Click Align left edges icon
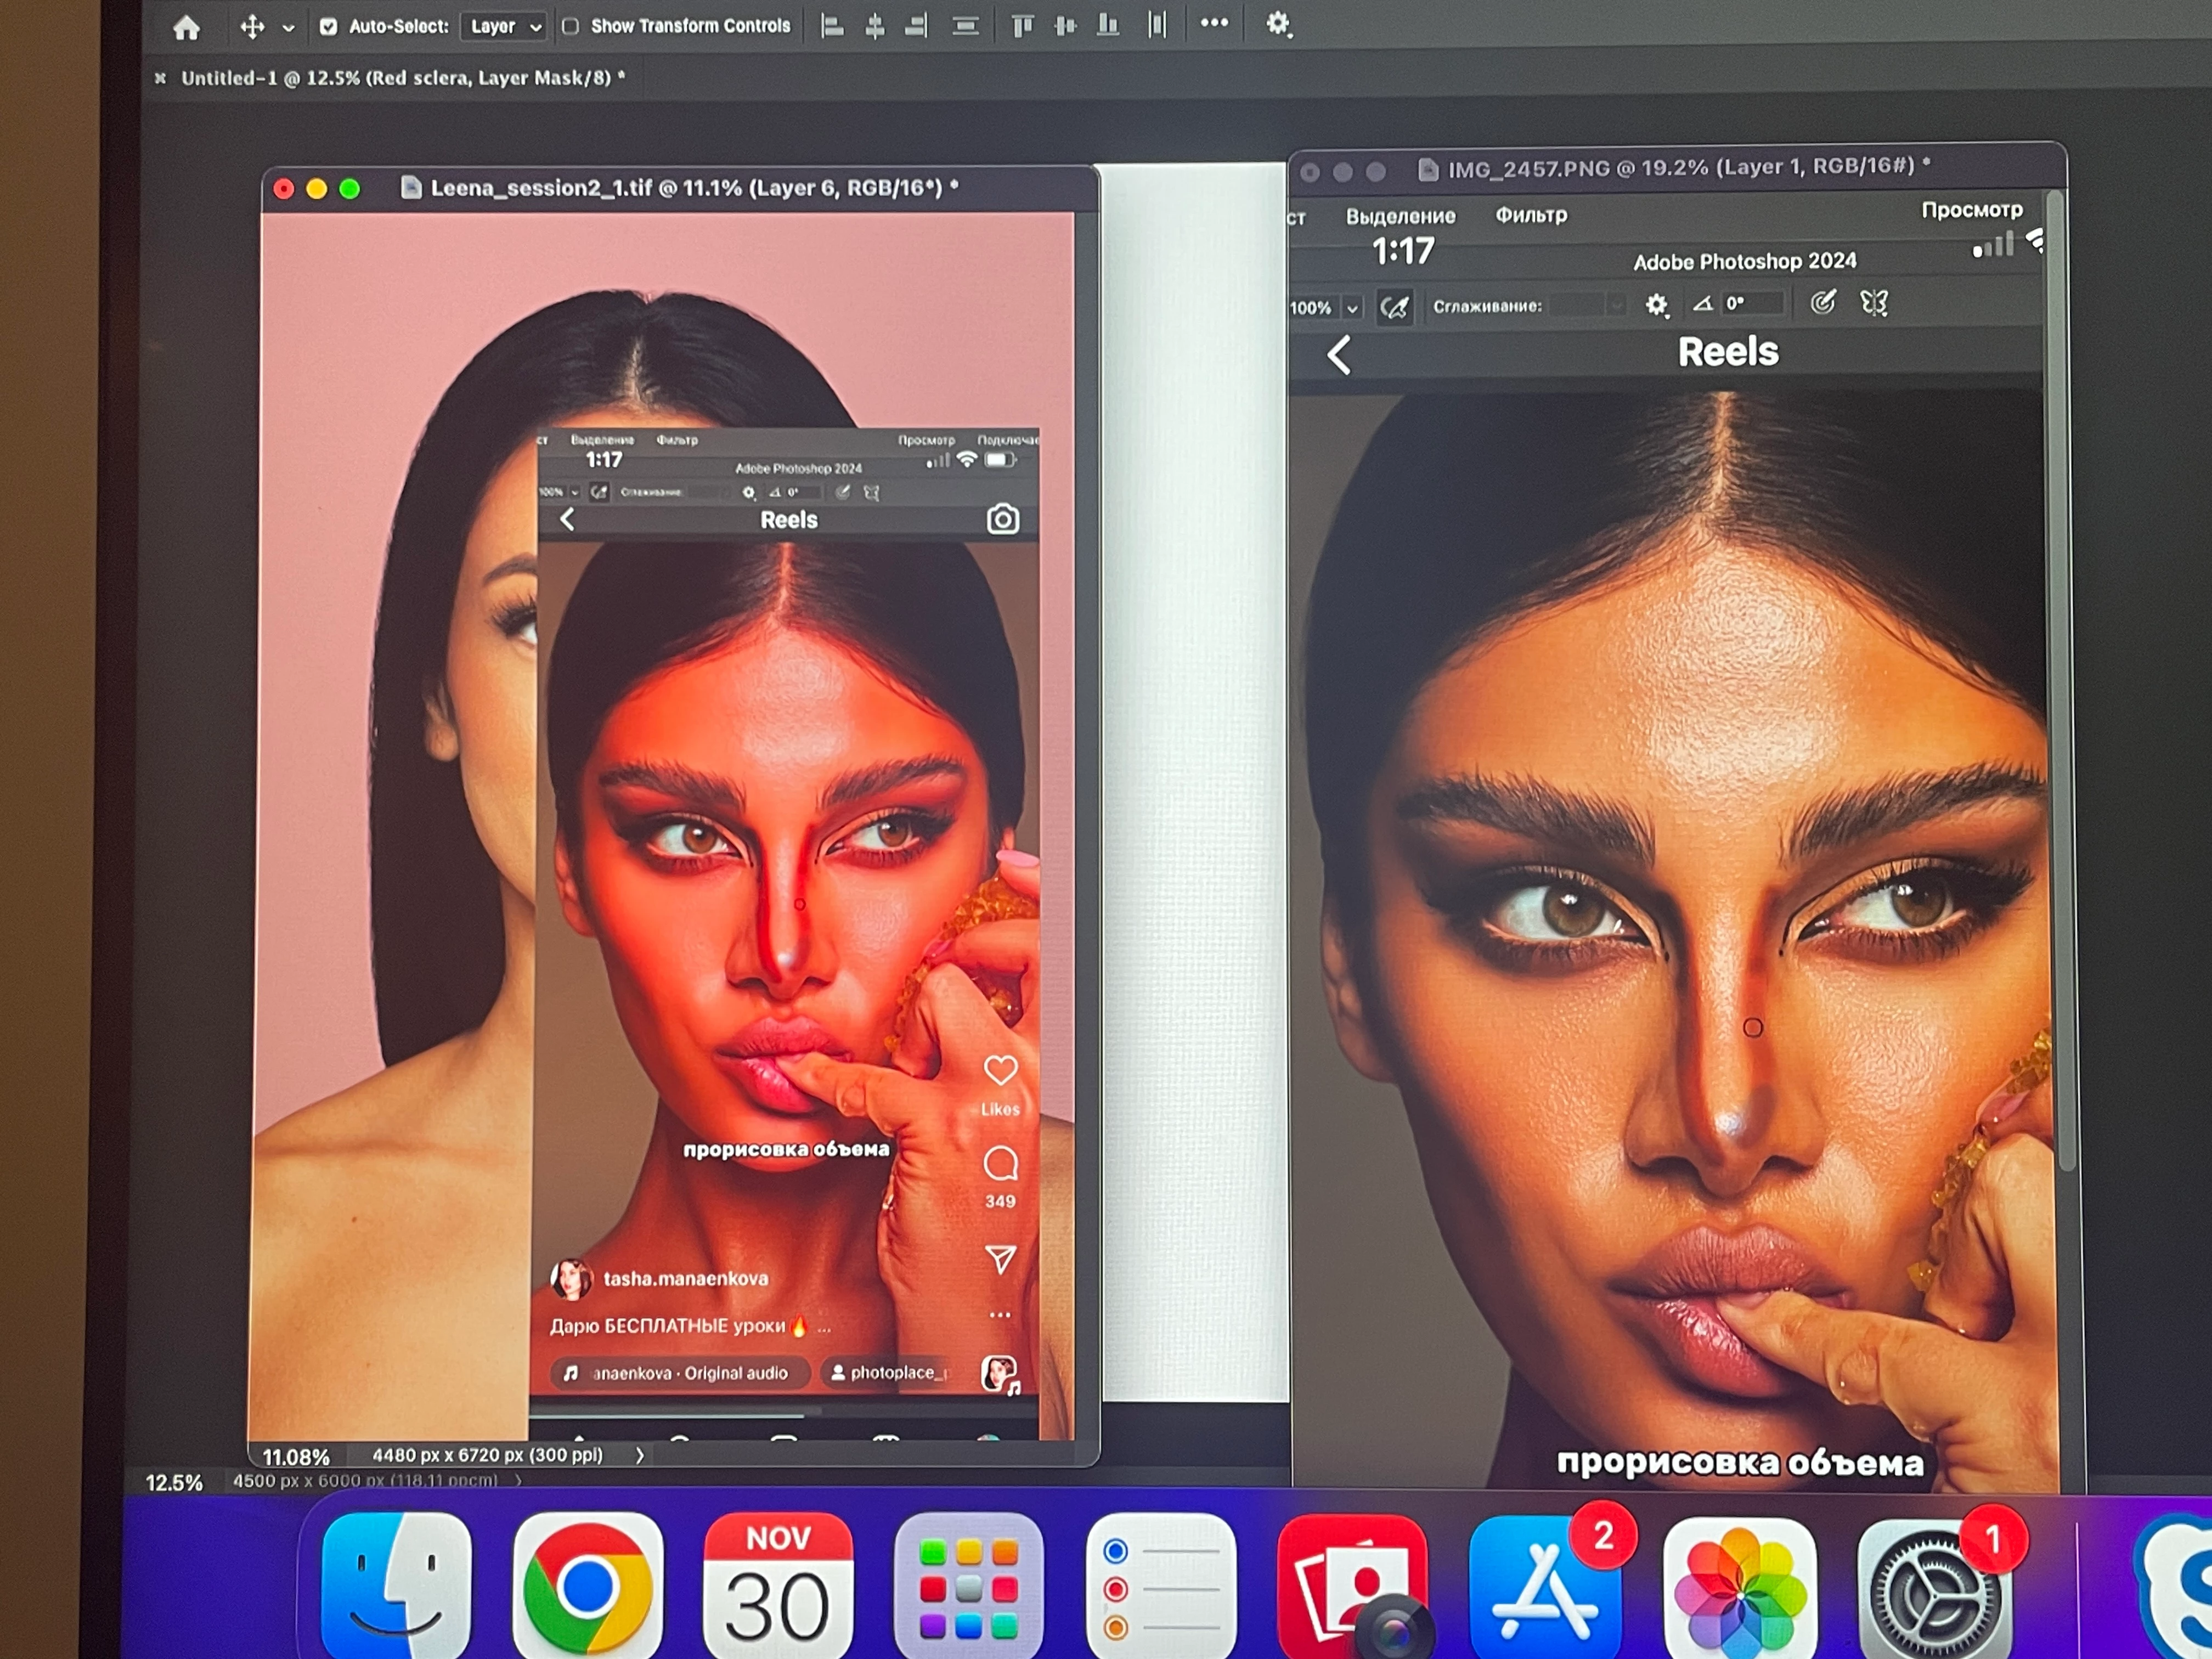 832,26
